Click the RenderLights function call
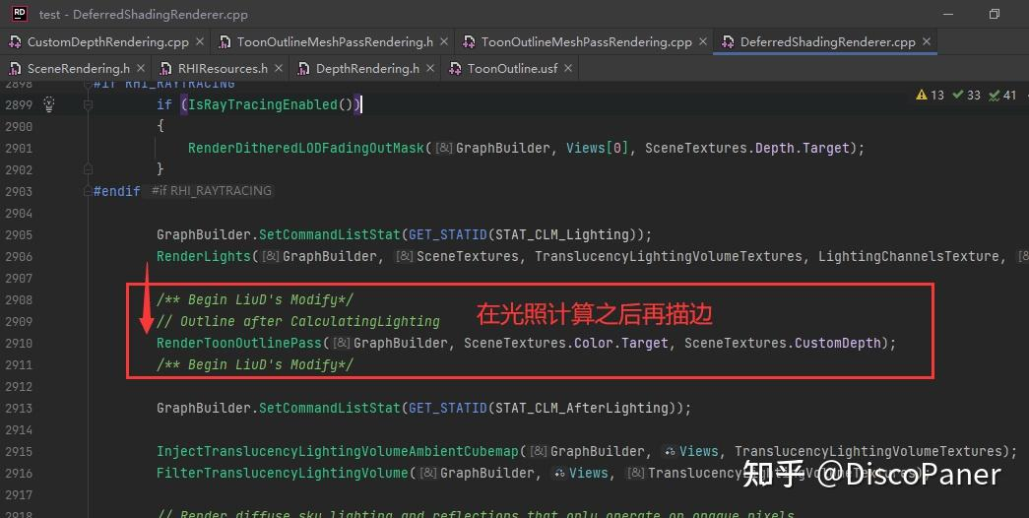Viewport: 1029px width, 518px height. coord(204,257)
